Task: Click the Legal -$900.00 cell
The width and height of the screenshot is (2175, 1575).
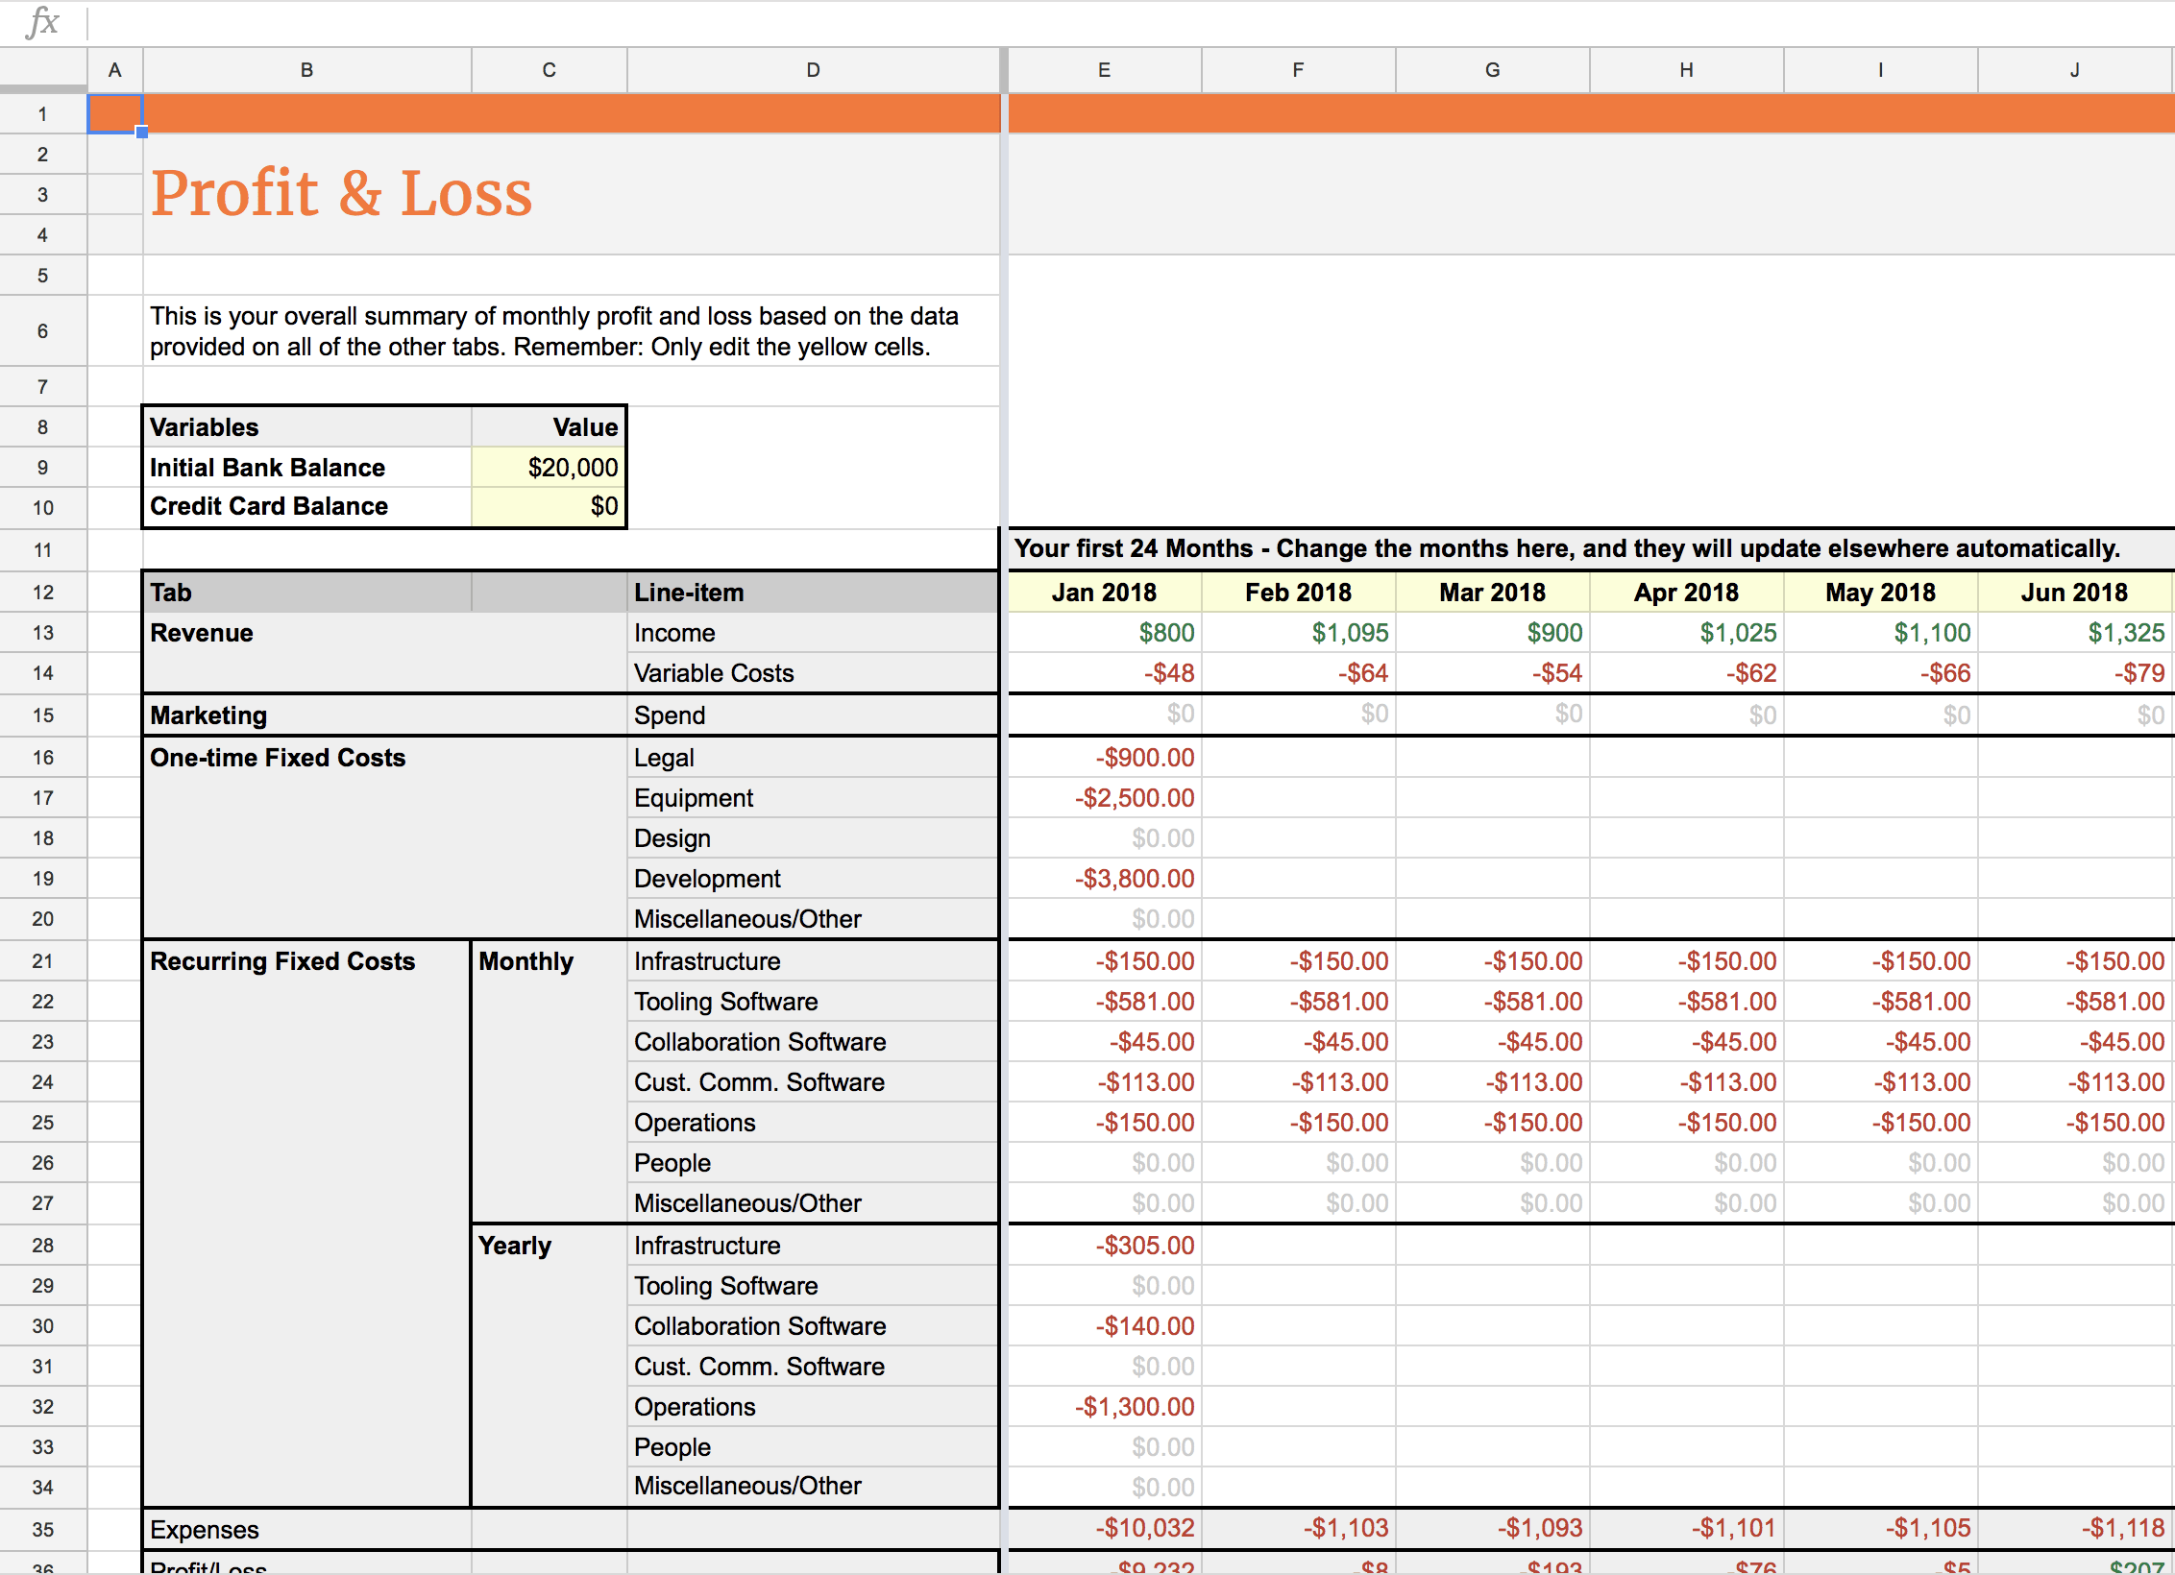Action: [1105, 758]
